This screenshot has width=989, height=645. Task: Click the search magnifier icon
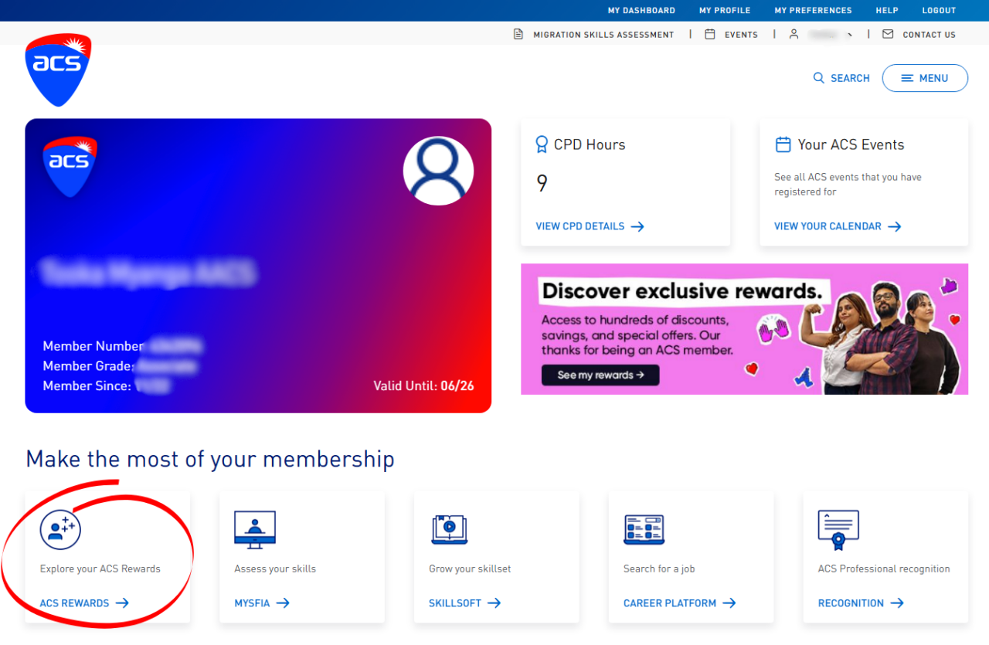[819, 78]
